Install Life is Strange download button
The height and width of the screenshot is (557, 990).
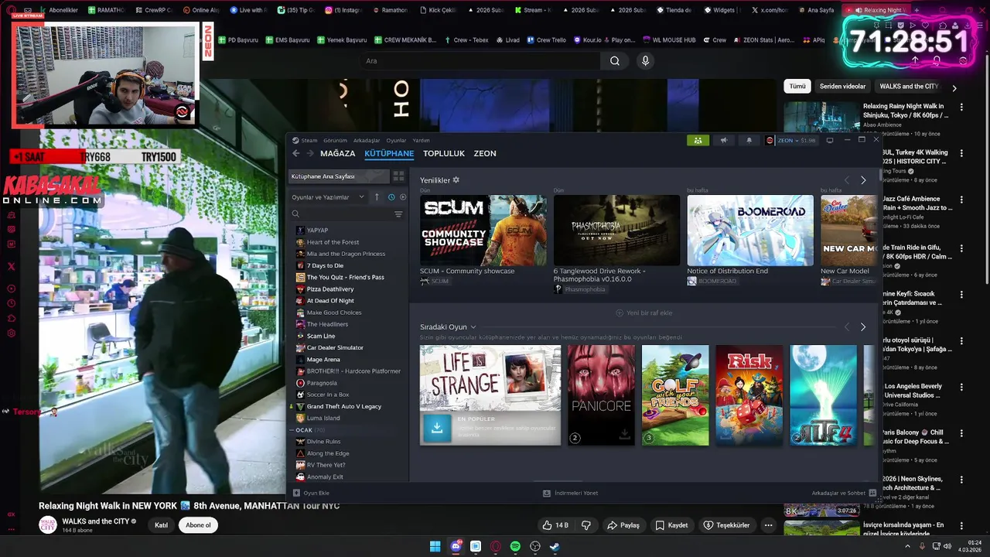437,428
